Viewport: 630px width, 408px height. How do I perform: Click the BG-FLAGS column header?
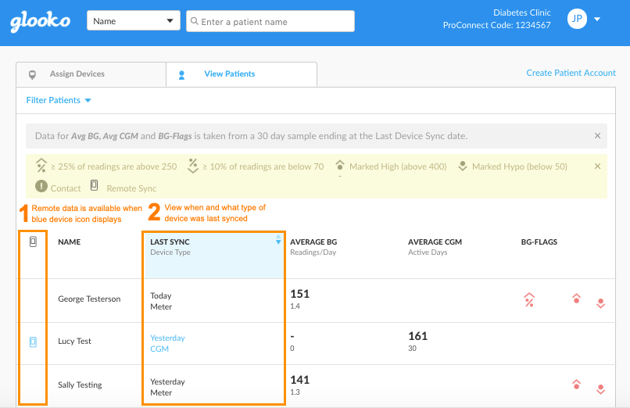click(x=539, y=242)
